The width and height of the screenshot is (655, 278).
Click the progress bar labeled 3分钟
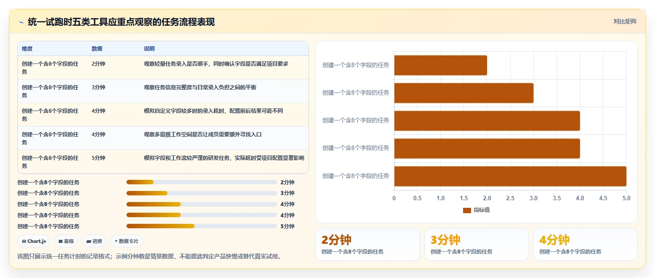[202, 193]
